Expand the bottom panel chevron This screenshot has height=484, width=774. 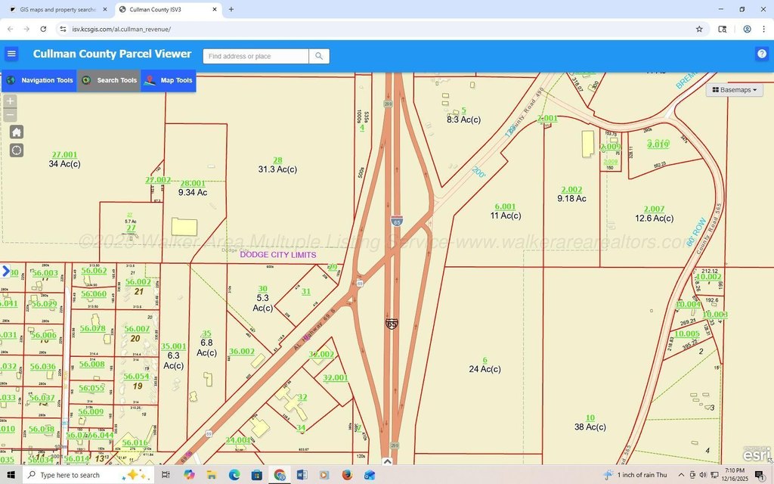[x=387, y=461]
